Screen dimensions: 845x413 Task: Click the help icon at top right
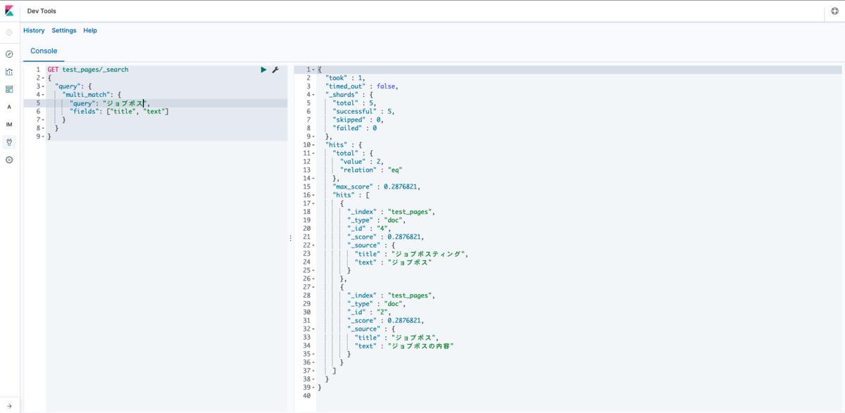click(x=835, y=11)
